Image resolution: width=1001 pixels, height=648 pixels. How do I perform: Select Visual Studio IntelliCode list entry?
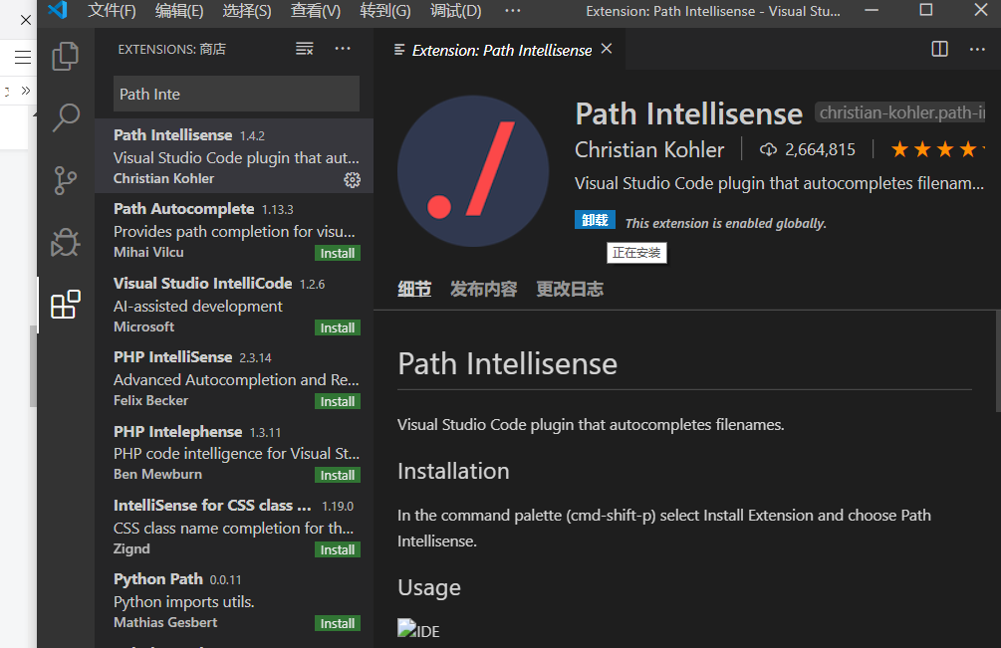pyautogui.click(x=234, y=305)
